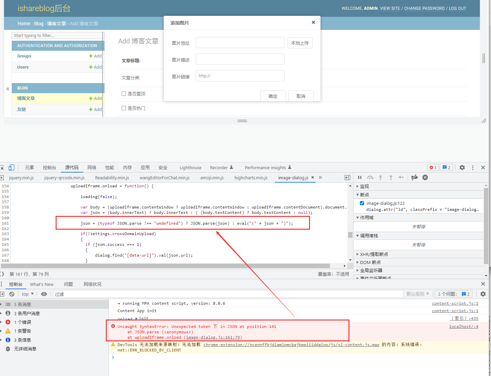
Task: Click the 本地上传 button
Action: pyautogui.click(x=300, y=43)
